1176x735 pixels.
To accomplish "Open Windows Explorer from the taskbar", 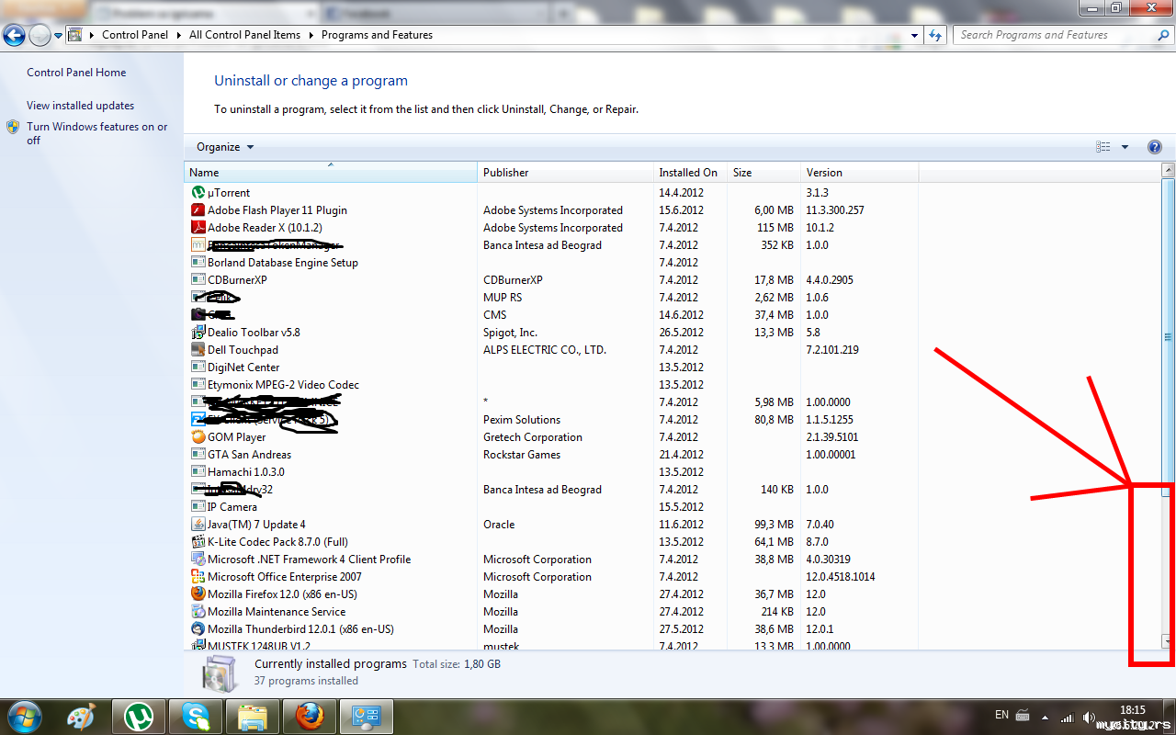I will [252, 716].
